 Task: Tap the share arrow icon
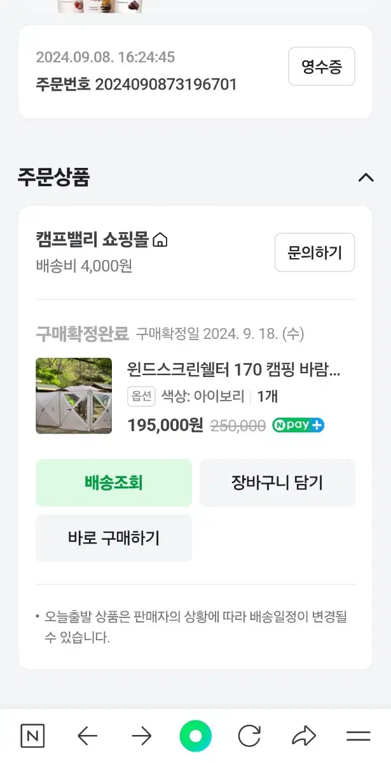pyautogui.click(x=304, y=736)
